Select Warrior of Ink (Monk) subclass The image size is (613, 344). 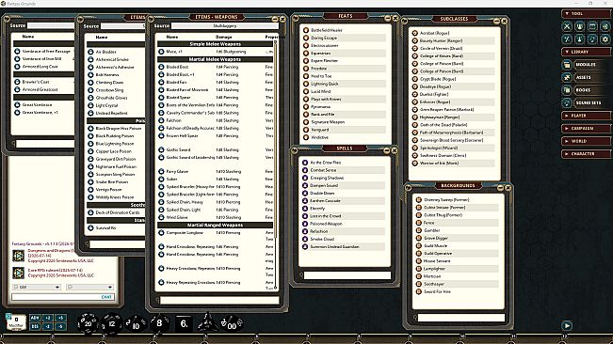pyautogui.click(x=439, y=163)
